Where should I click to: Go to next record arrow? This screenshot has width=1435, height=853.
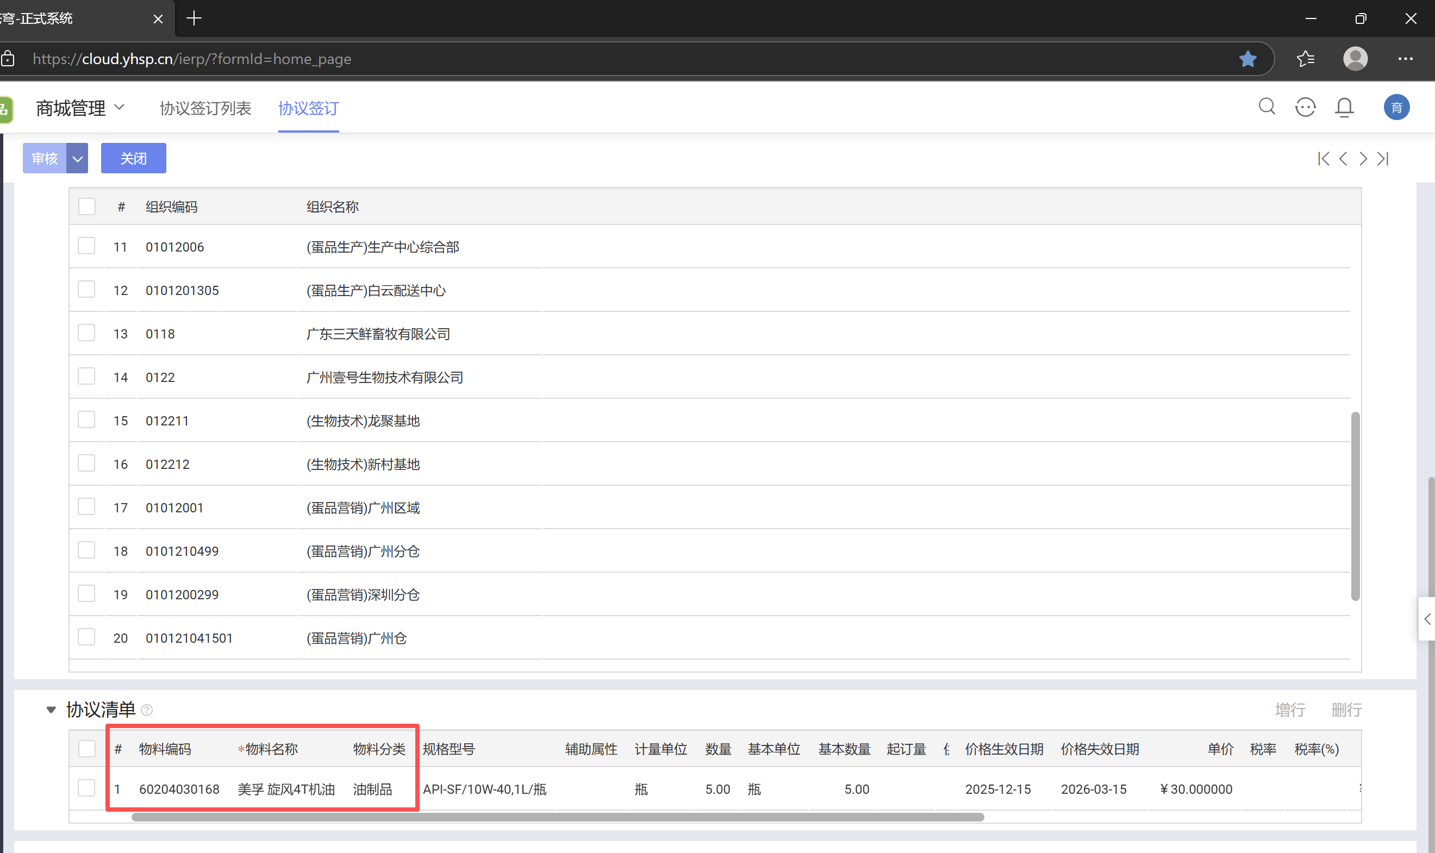click(x=1363, y=159)
